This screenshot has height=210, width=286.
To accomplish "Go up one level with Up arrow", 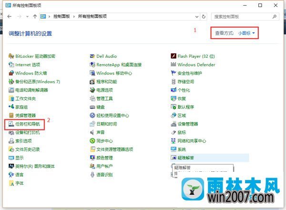I will coord(35,17).
